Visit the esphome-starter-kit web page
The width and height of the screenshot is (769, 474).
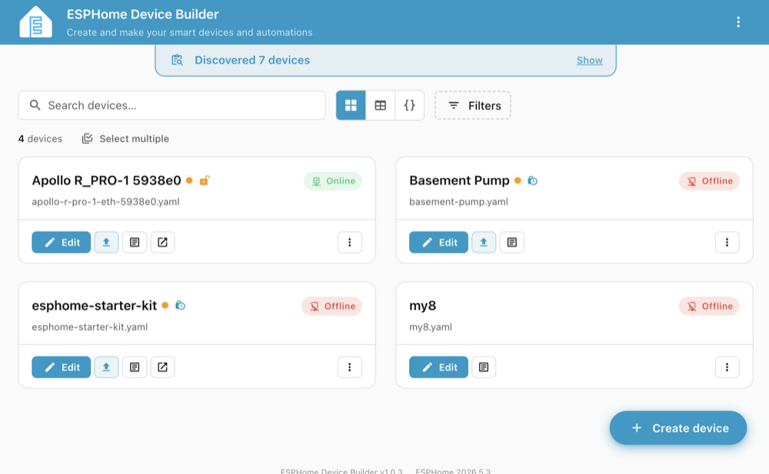pyautogui.click(x=162, y=367)
